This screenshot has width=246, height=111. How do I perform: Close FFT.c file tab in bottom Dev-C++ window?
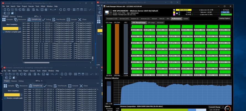[x=42, y=81]
